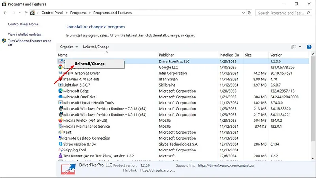Screen dimensions: 316x178
Task: Programs and Features titlebar app icon
Action: pyautogui.click(x=4, y=4)
